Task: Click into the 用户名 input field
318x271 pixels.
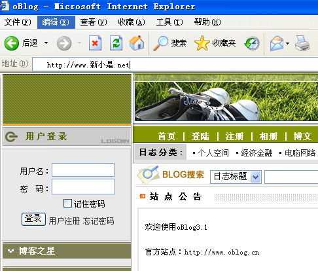Action: pos(83,170)
